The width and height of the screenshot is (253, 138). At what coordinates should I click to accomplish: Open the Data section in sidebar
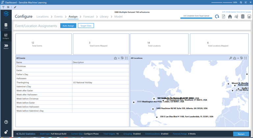[6, 26]
